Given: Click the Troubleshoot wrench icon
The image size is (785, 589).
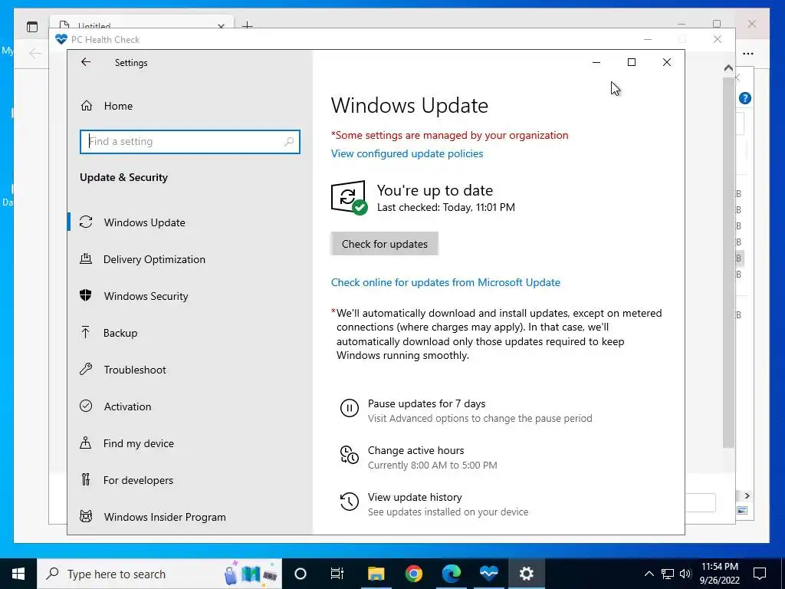Looking at the screenshot, I should [86, 369].
